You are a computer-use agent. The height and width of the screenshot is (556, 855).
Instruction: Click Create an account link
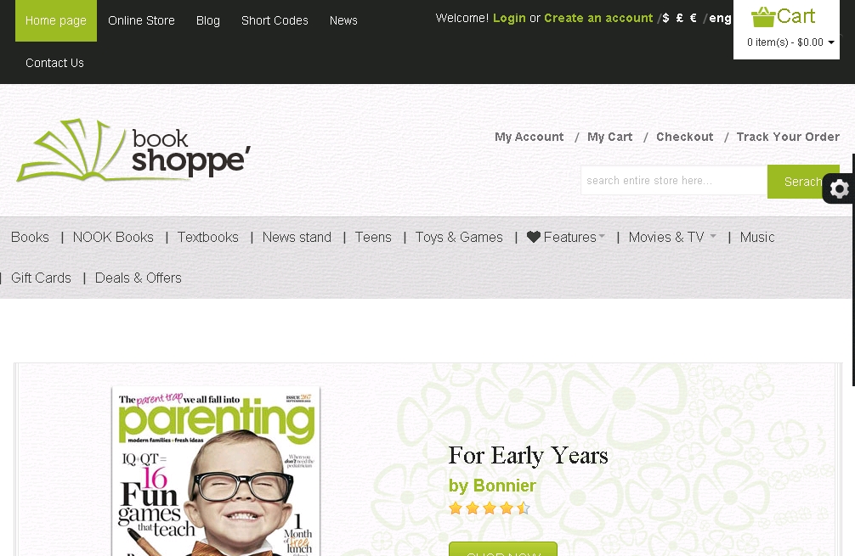(598, 18)
